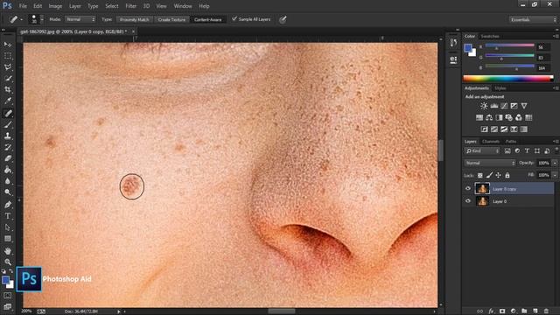Add a Photo Filter adjustment
This screenshot has height=315, width=560.
509,117
